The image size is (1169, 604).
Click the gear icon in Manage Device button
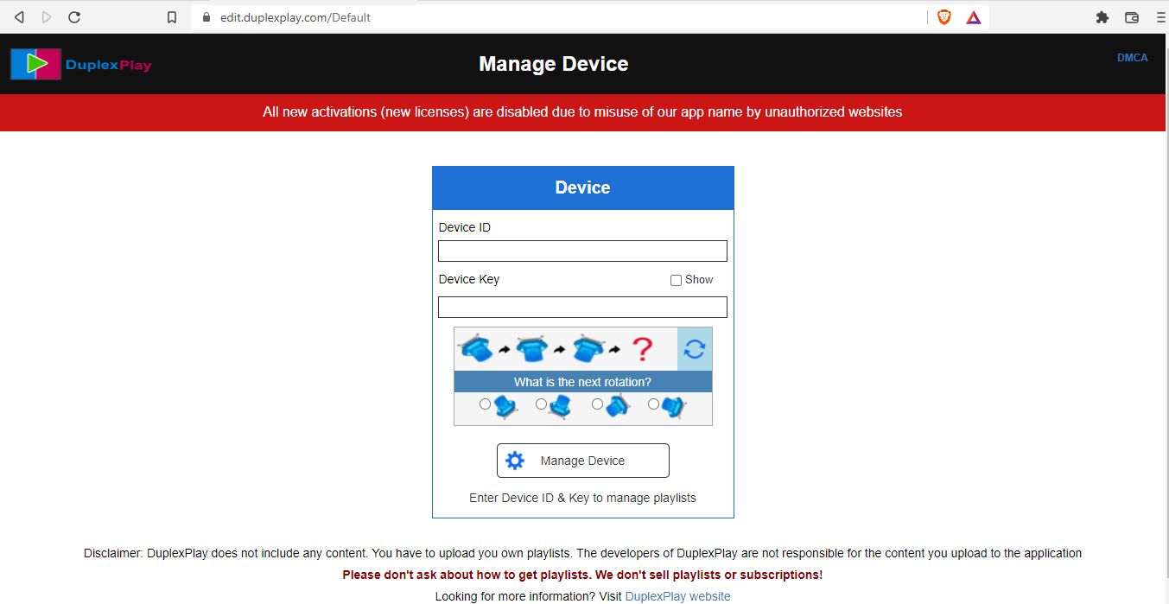tap(515, 461)
